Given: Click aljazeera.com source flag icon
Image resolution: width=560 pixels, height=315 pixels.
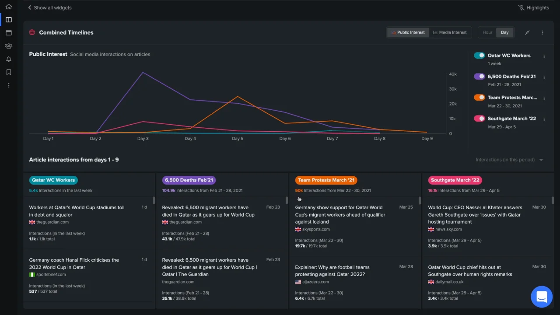Looking at the screenshot, I should point(298,282).
